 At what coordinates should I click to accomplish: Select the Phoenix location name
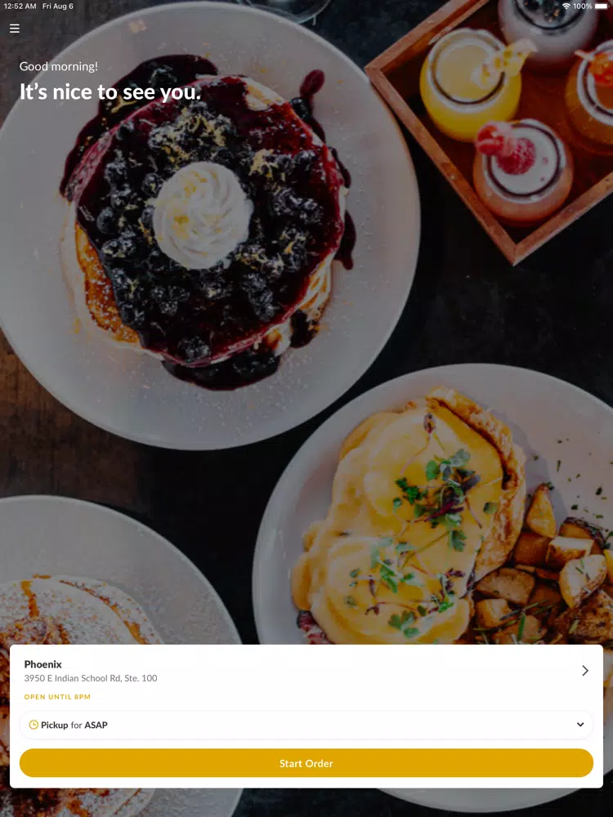click(x=43, y=664)
